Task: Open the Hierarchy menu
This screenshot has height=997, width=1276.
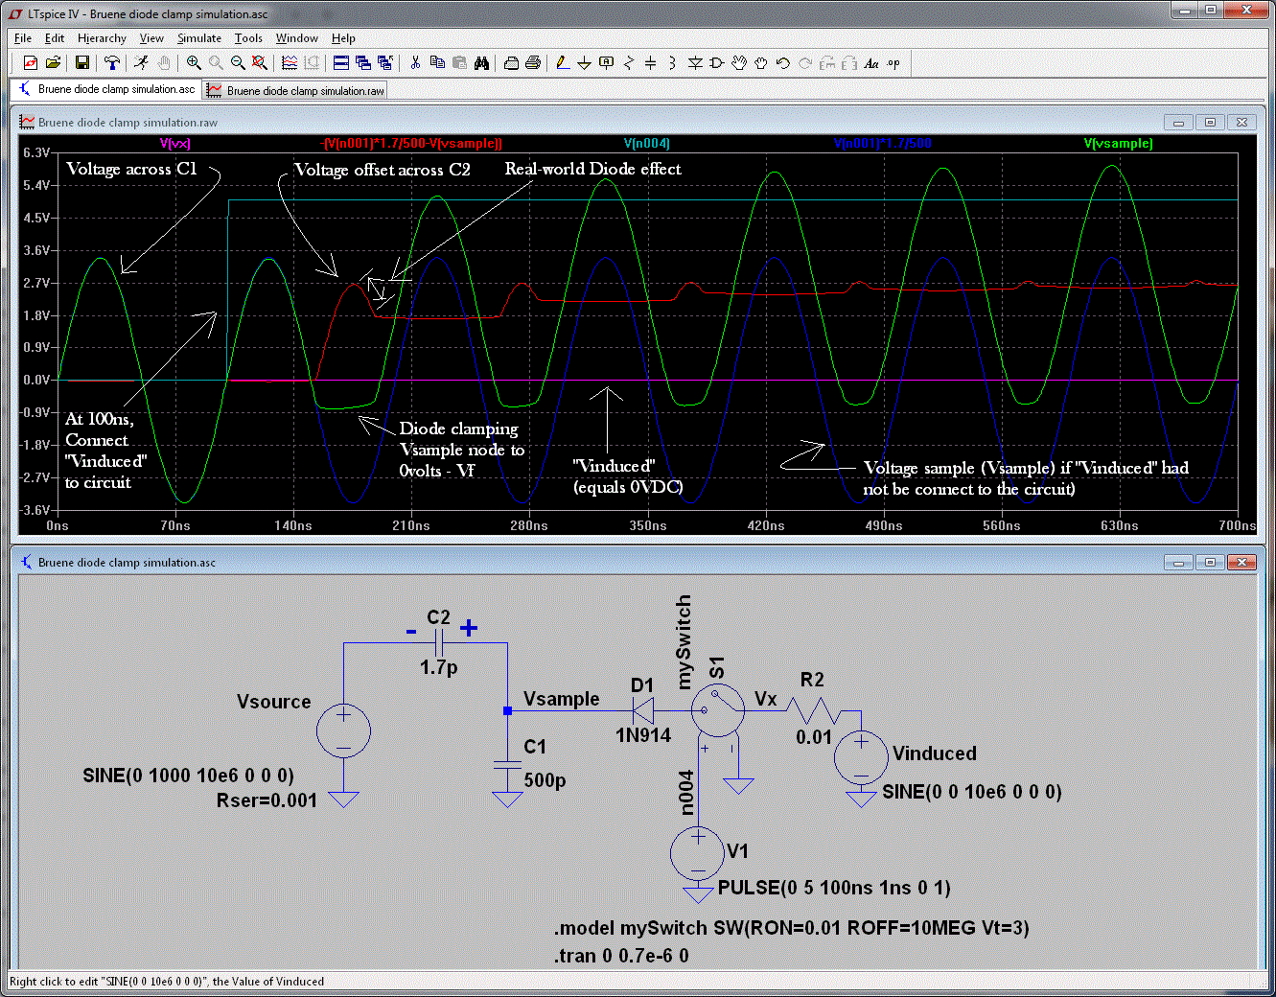Action: coord(102,38)
